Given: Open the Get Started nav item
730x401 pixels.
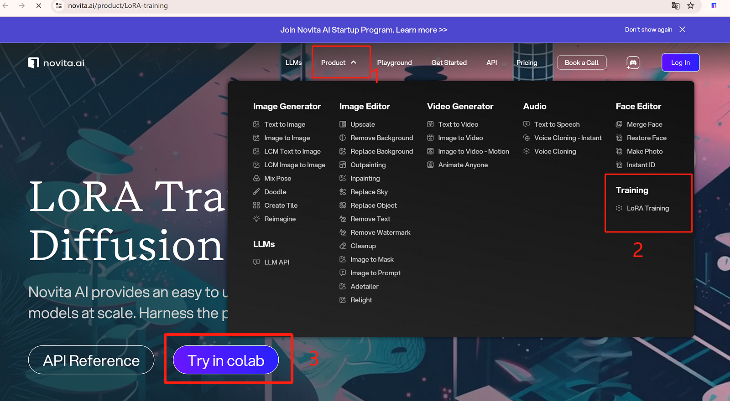Looking at the screenshot, I should tap(449, 63).
